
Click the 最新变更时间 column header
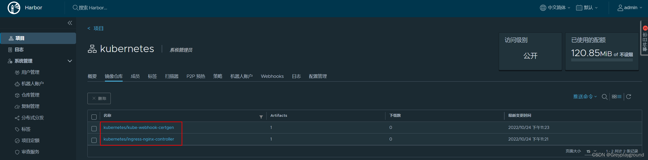[520, 116]
